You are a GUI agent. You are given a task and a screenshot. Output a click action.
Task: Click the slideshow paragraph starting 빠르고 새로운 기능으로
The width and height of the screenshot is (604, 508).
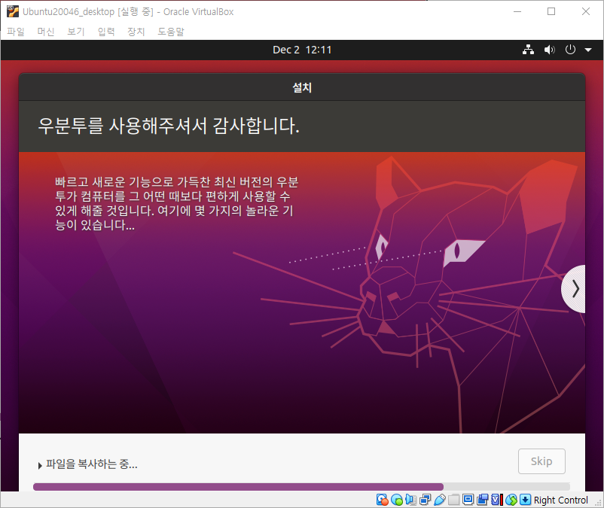pos(176,203)
